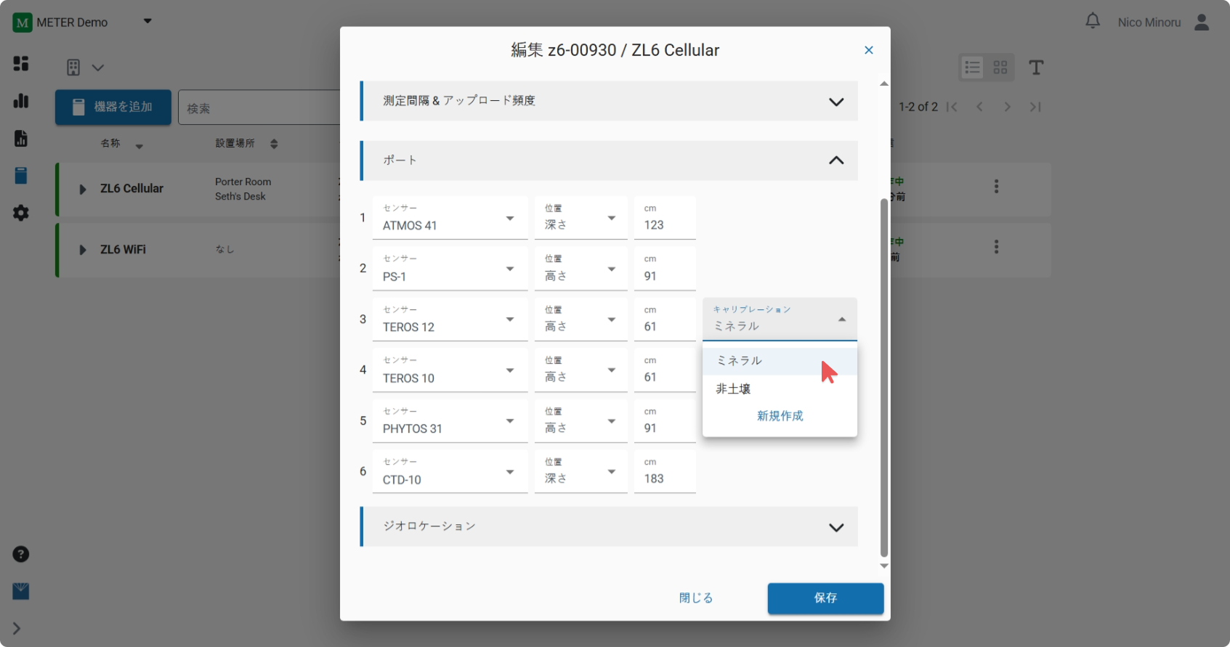
Task: Edit port 5 cm value 91
Action: (x=665, y=421)
